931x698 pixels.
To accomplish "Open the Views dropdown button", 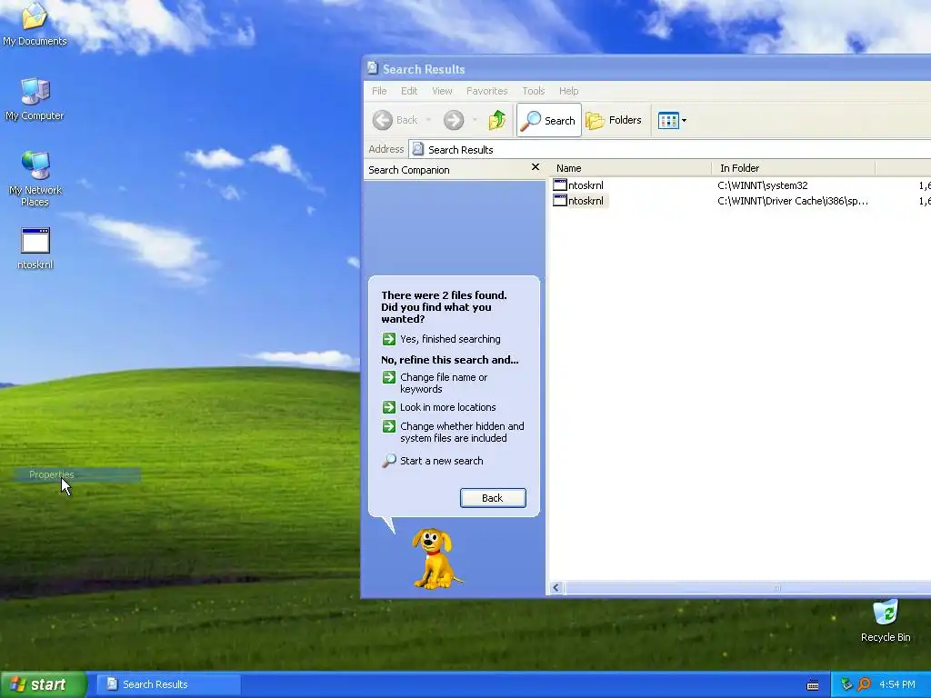I will pyautogui.click(x=672, y=120).
